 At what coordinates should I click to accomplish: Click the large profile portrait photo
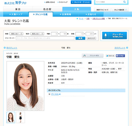point(25,86)
